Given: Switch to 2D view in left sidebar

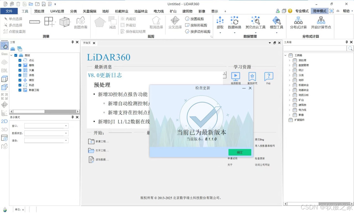Looking at the screenshot, I should (4, 121).
